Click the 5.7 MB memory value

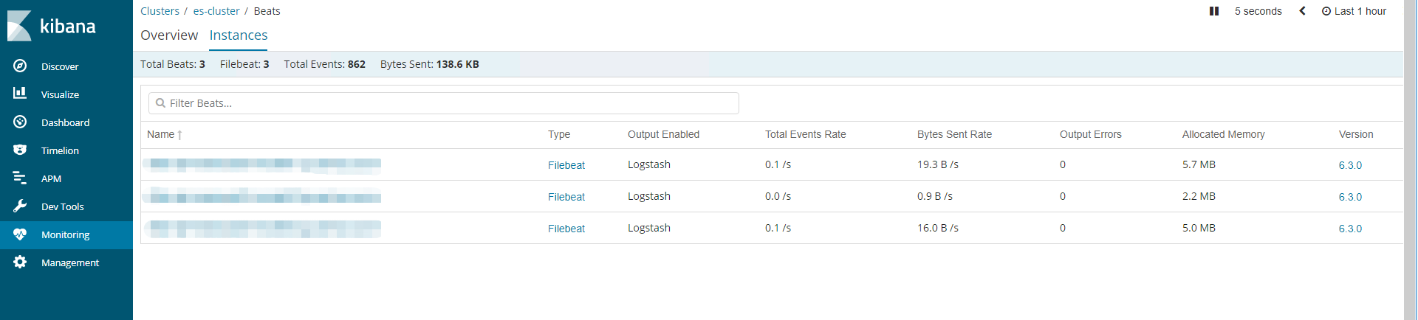1199,164
